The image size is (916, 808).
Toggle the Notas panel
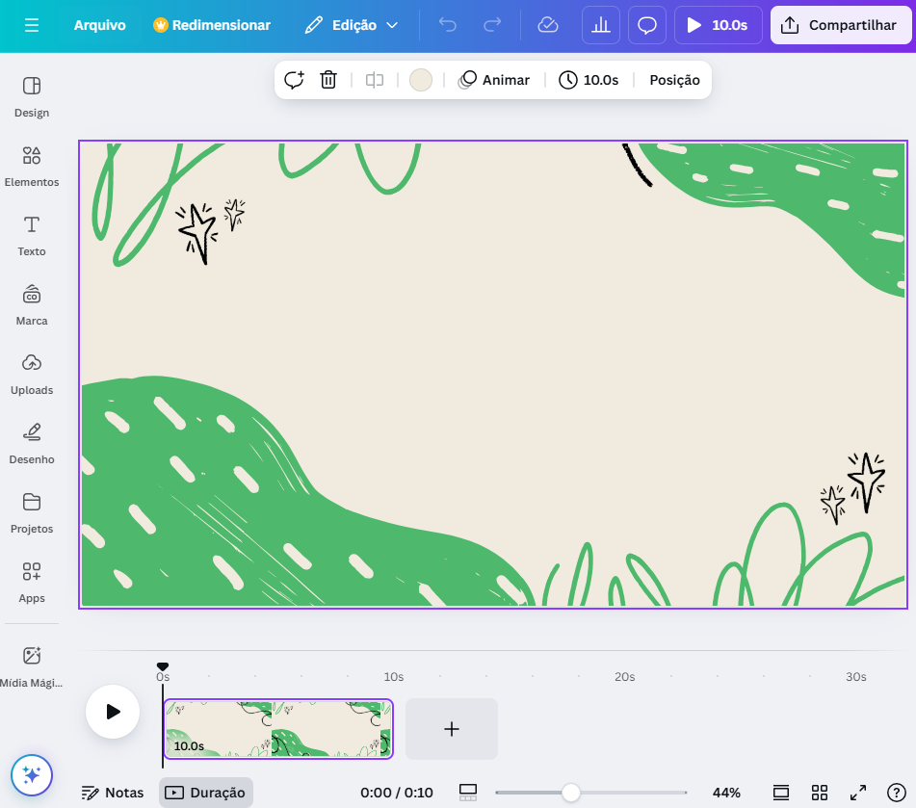(112, 793)
